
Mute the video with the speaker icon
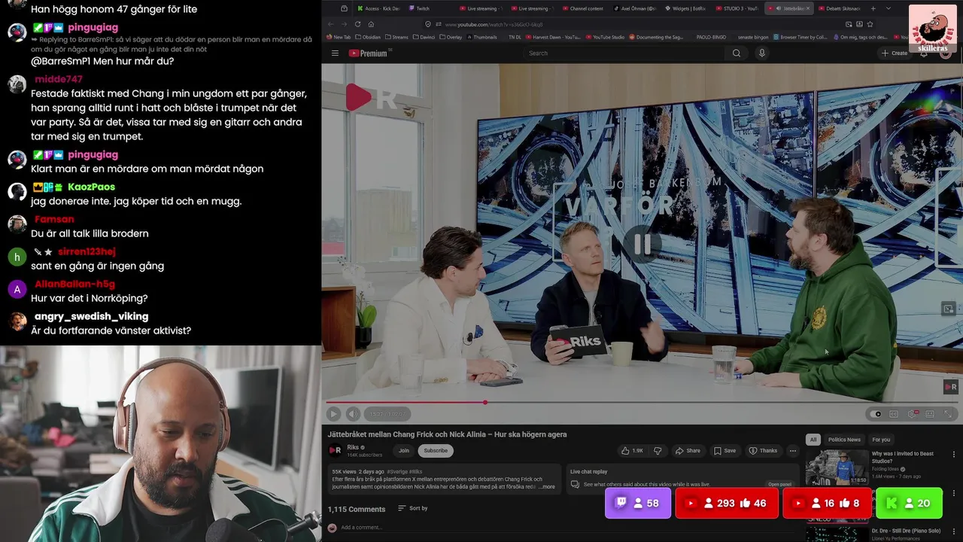click(x=353, y=414)
